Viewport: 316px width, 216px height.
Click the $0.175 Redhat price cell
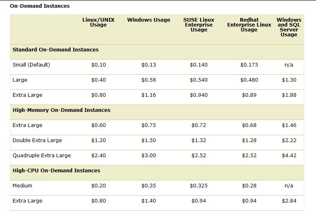click(249, 65)
